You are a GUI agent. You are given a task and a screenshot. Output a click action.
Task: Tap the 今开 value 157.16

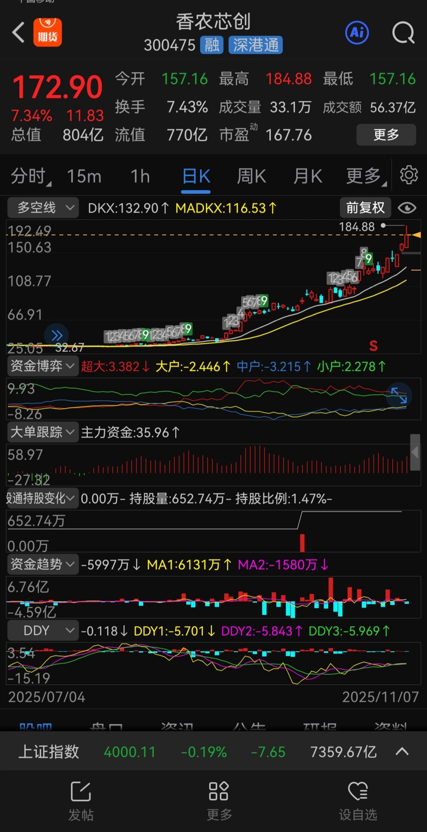[185, 79]
